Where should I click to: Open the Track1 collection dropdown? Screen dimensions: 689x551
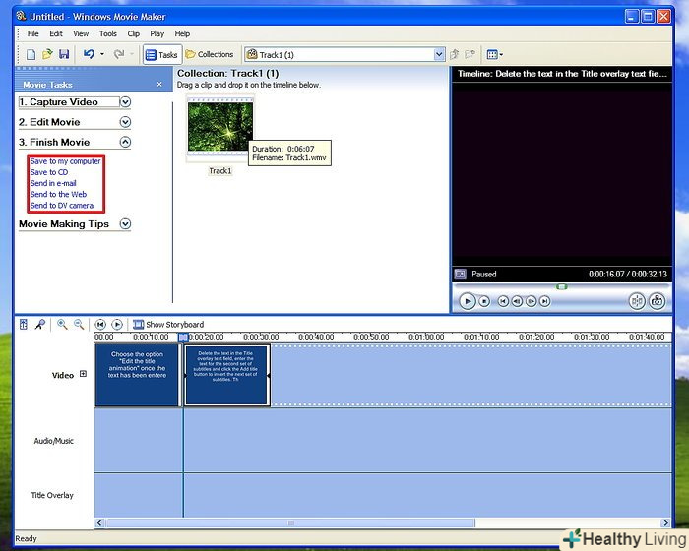click(439, 55)
